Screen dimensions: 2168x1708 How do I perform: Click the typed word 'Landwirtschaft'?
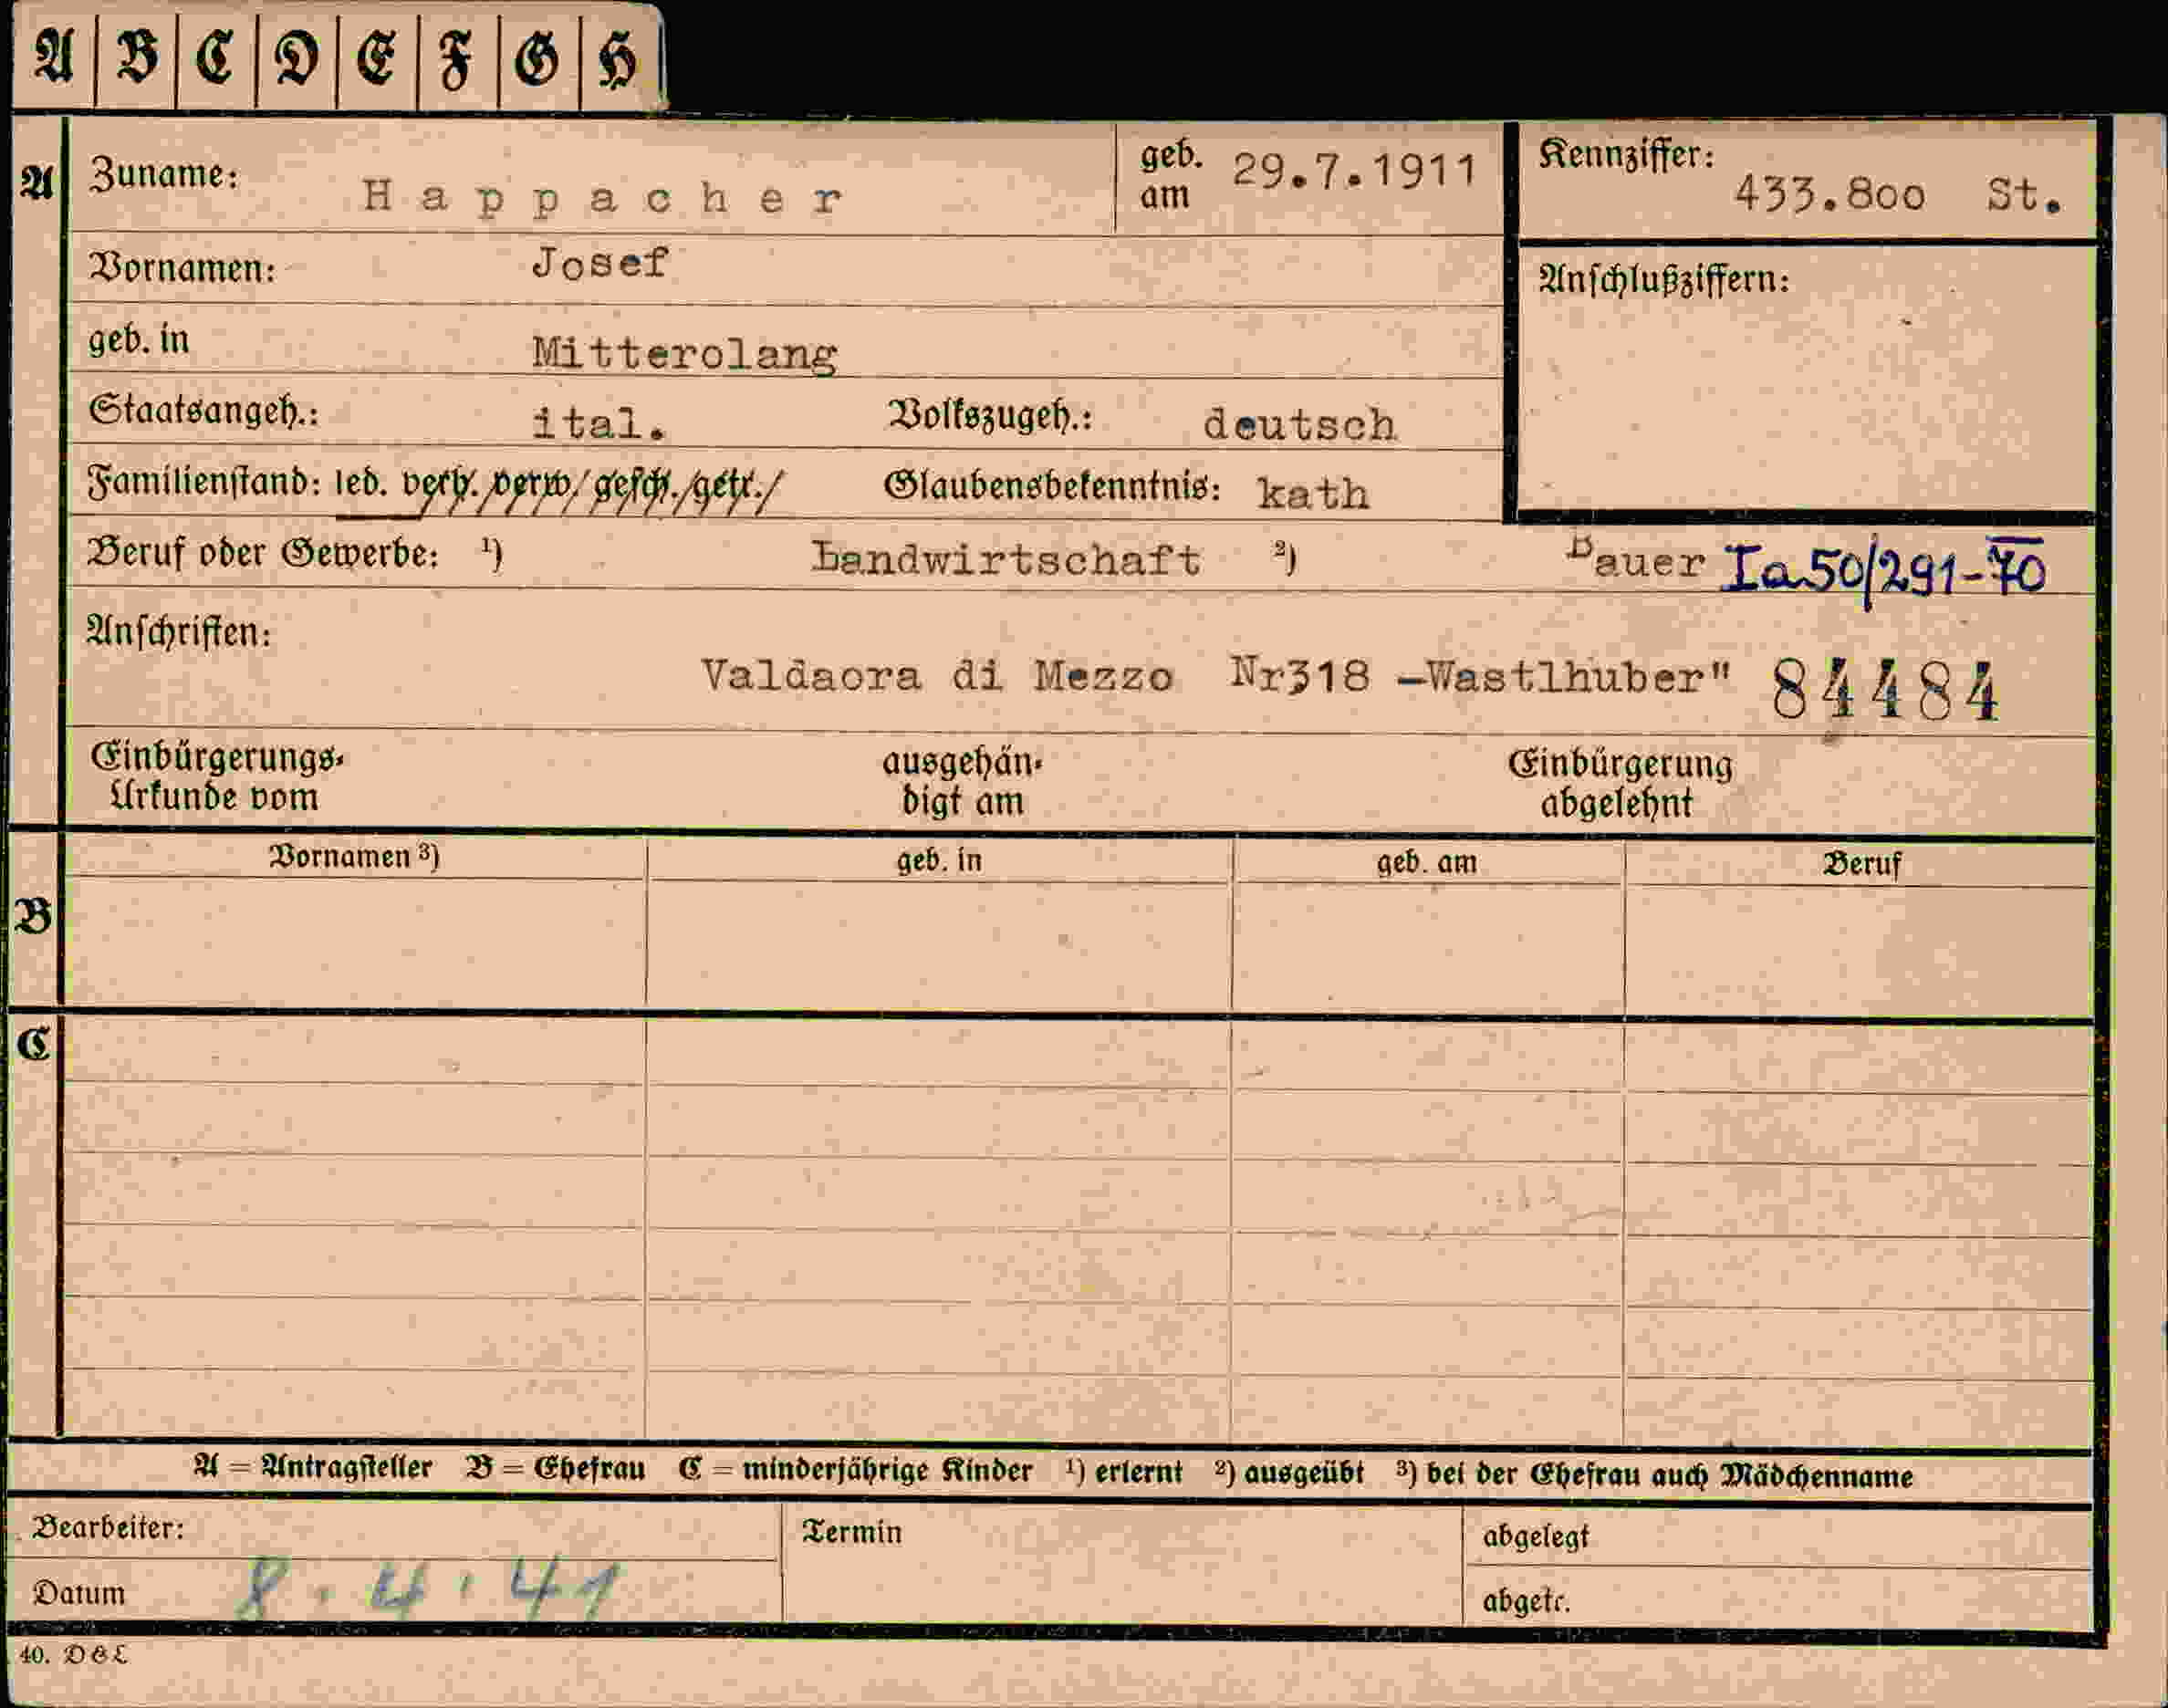point(1006,559)
